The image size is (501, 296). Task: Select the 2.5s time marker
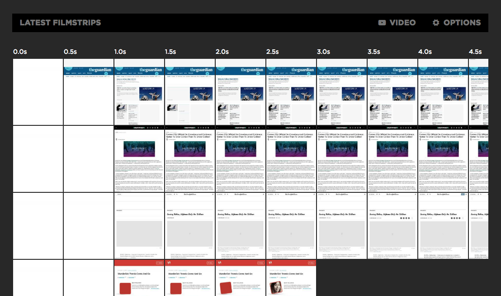click(x=273, y=52)
